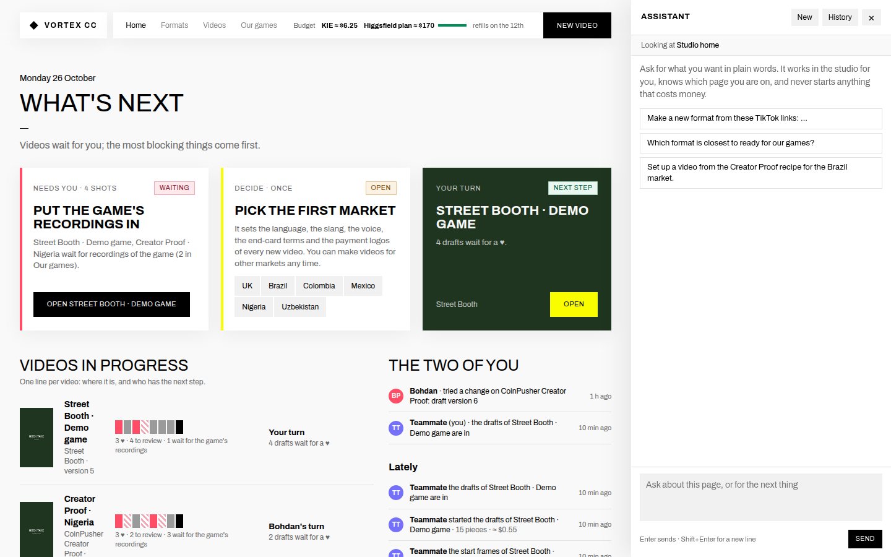This screenshot has height=557, width=891.
Task: Open the Formats page
Action: pyautogui.click(x=174, y=25)
